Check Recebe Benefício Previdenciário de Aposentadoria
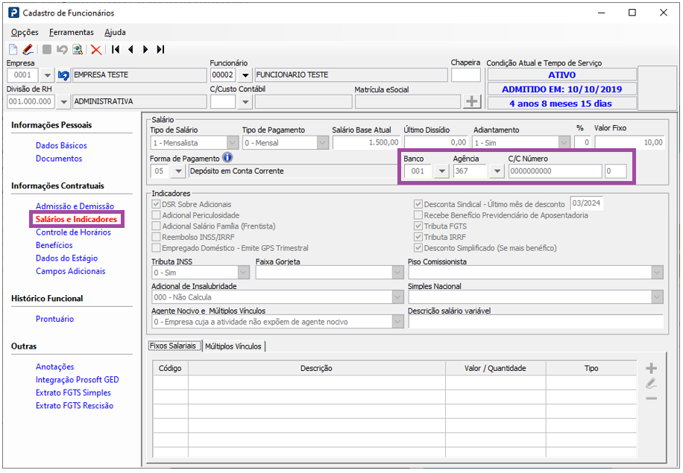 418,215
